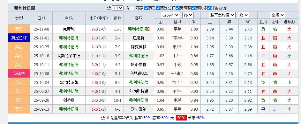Open the 终 dropdown next to Crow*
Image resolution: width=301 pixels, height=124 pixels.
coord(188,15)
